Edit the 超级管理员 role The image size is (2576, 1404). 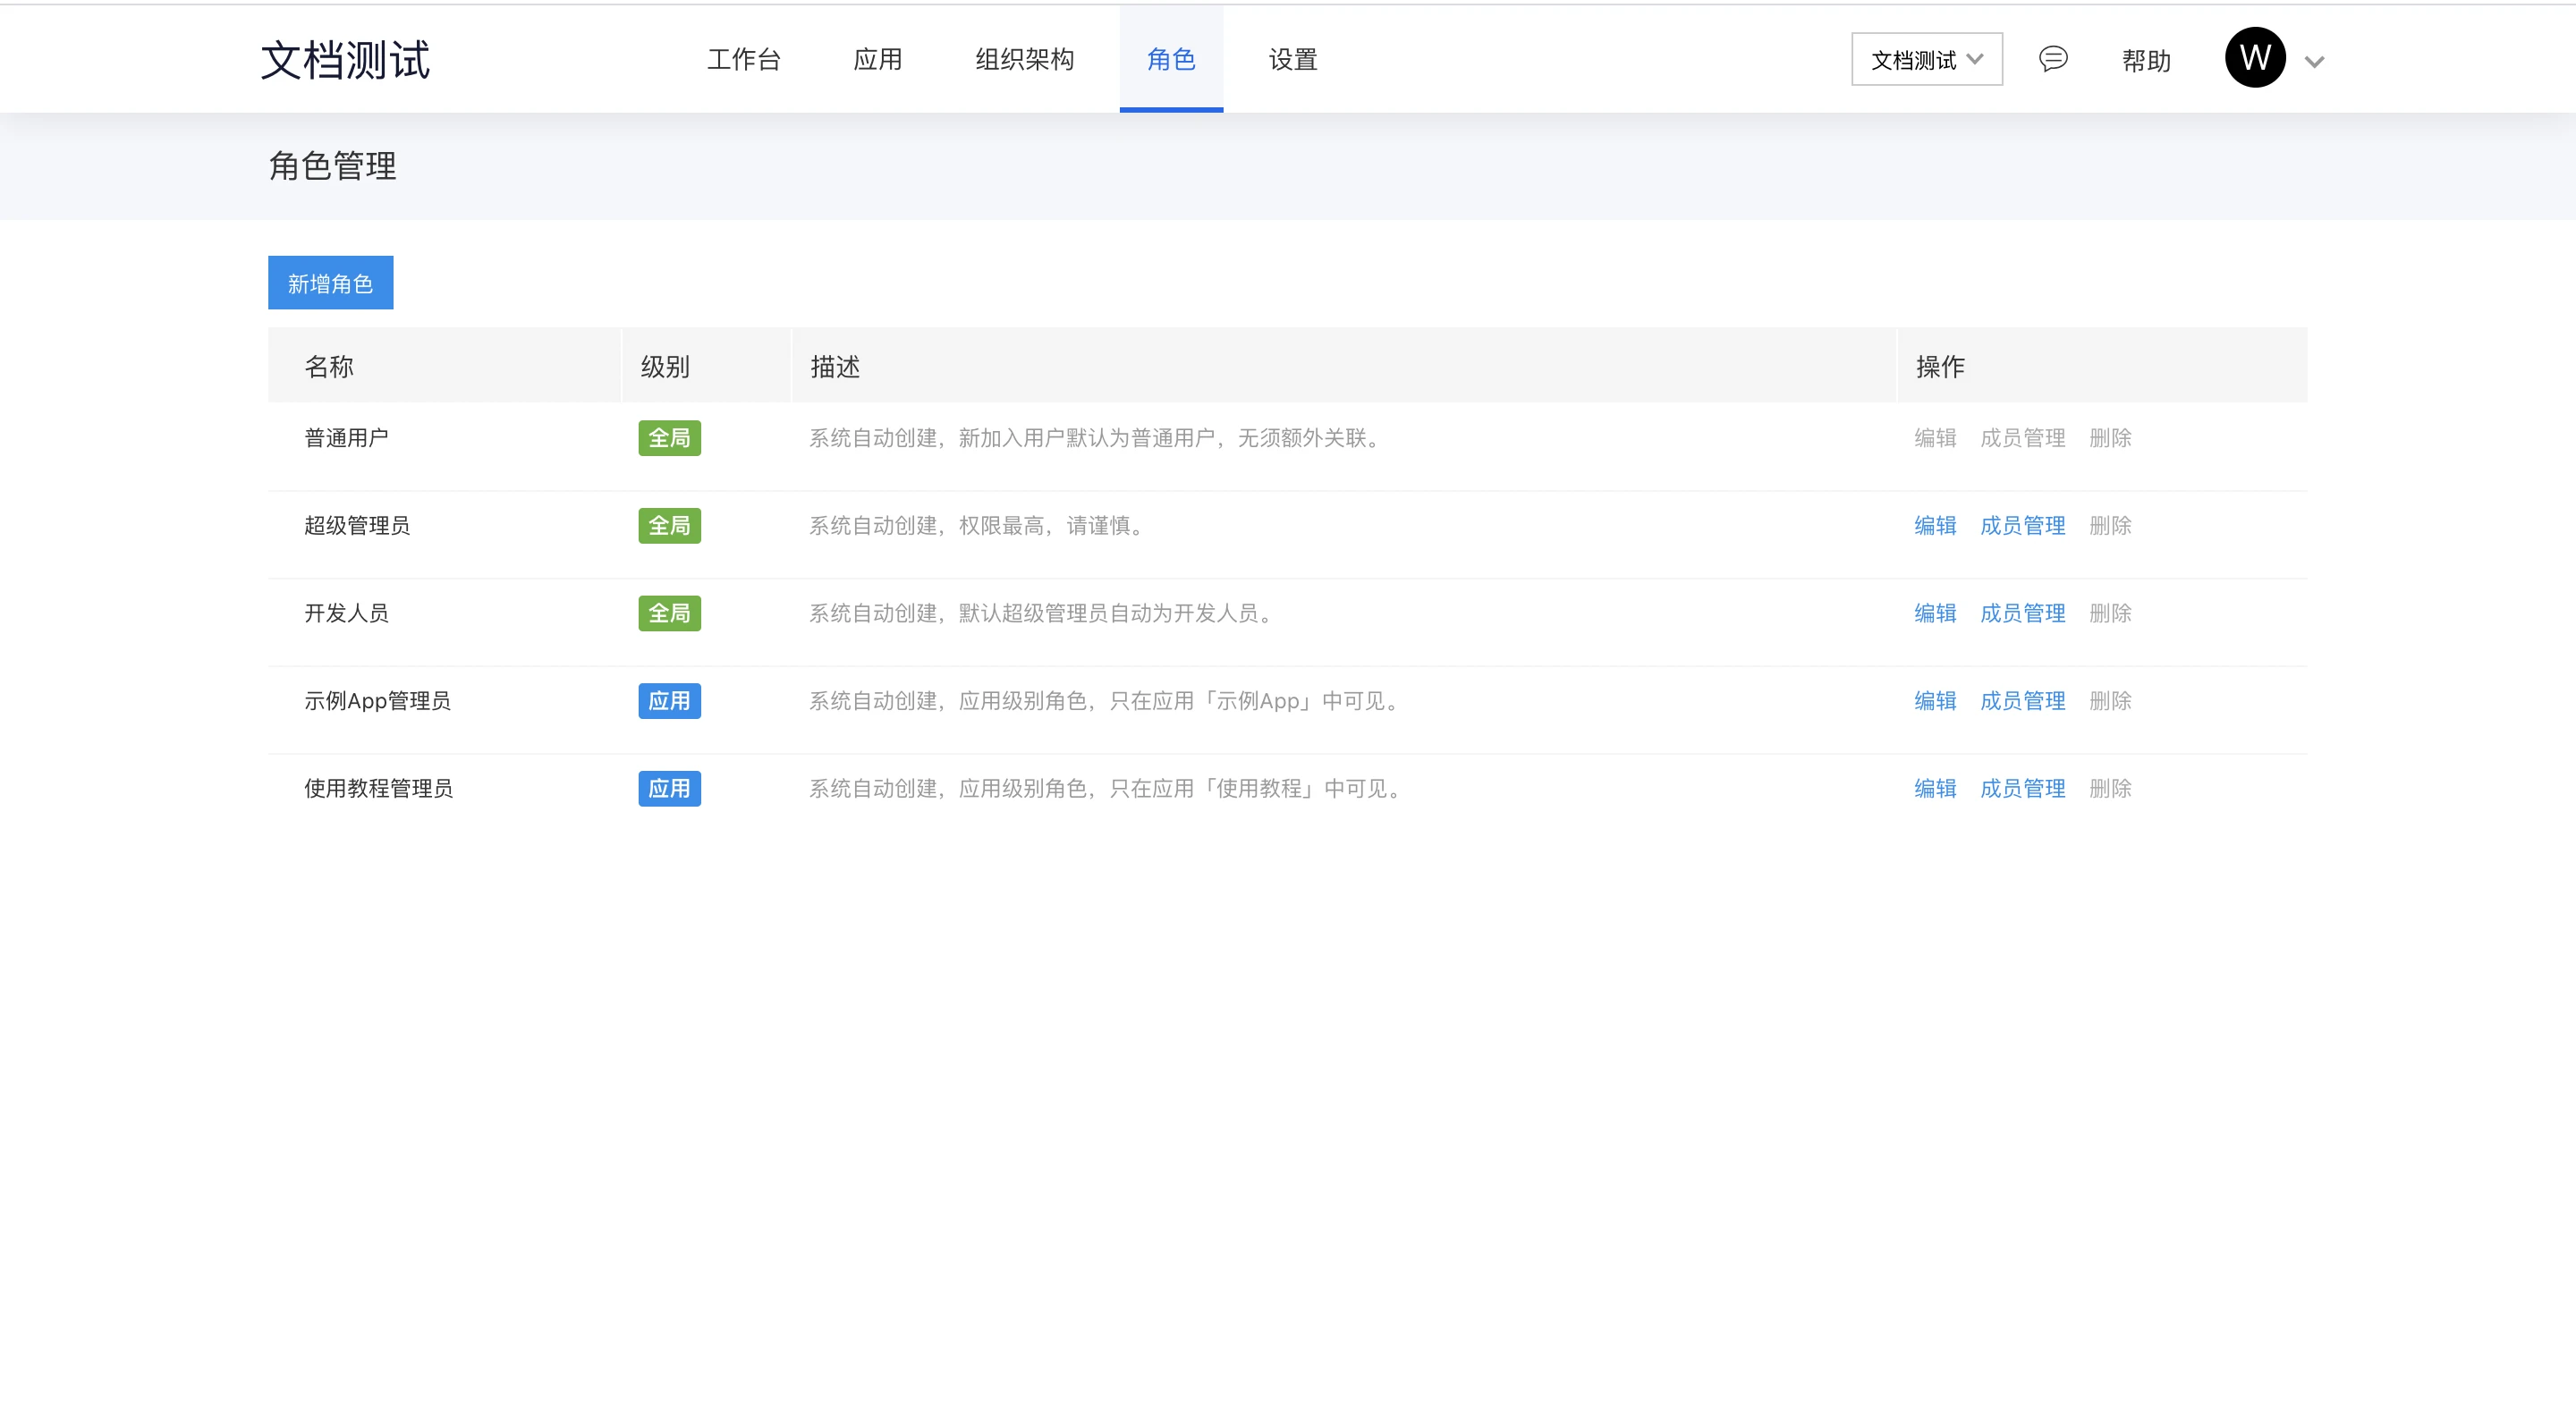[x=1934, y=526]
